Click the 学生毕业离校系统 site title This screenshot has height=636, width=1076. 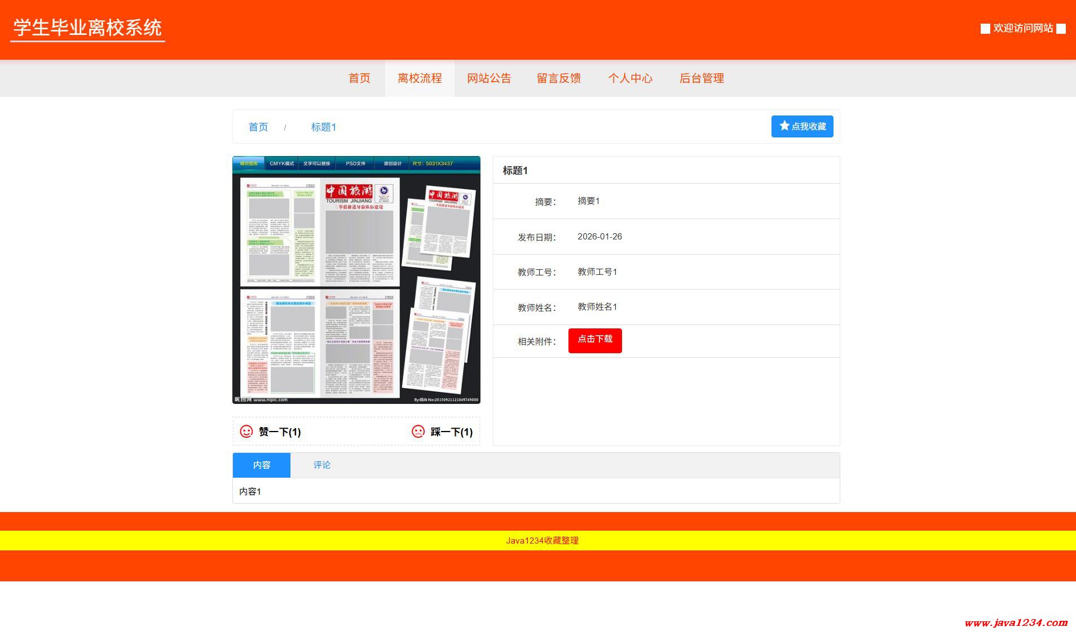87,28
